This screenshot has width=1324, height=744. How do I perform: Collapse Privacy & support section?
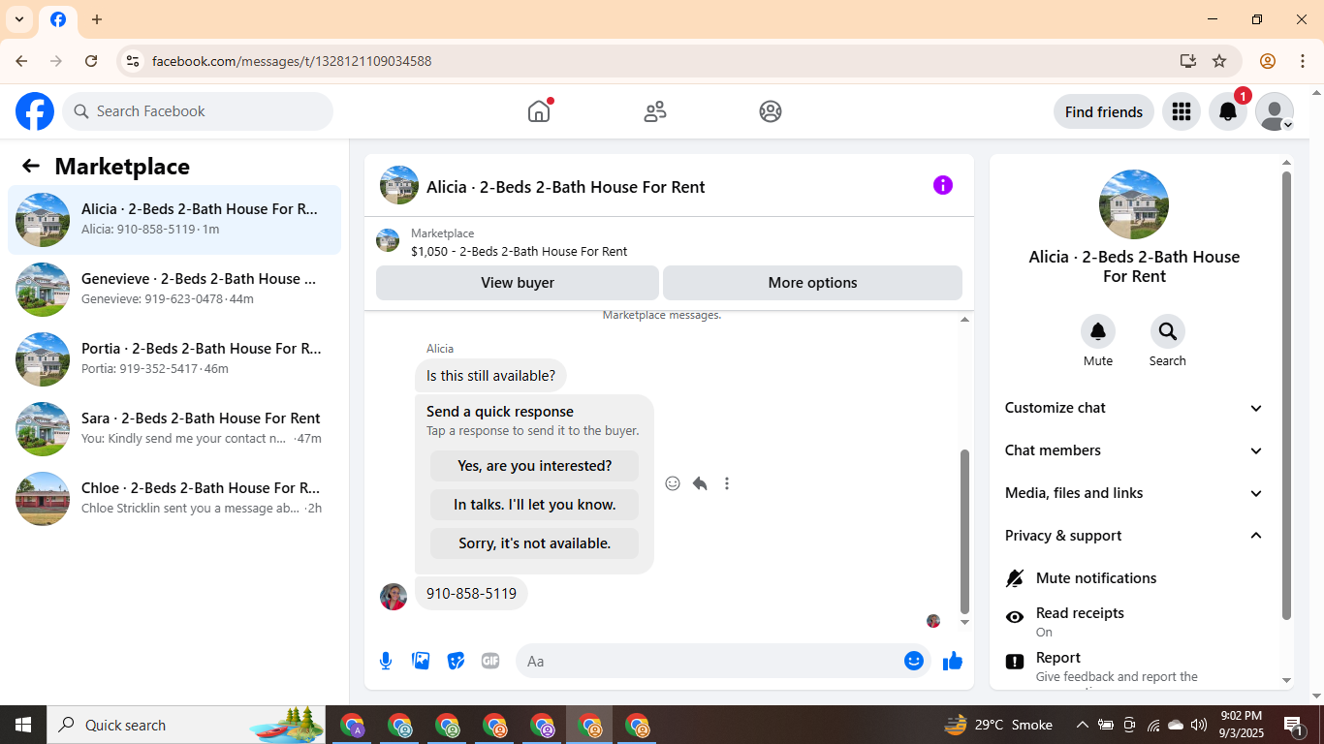(1134, 536)
